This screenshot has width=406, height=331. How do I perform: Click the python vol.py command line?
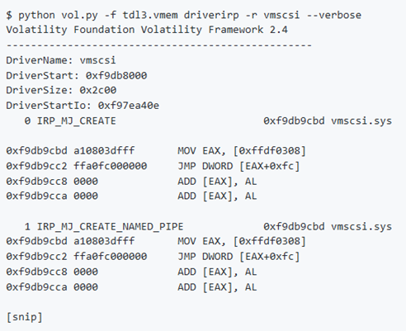(x=184, y=15)
